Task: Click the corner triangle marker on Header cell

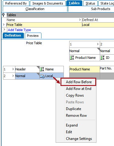Action: point(38,67)
